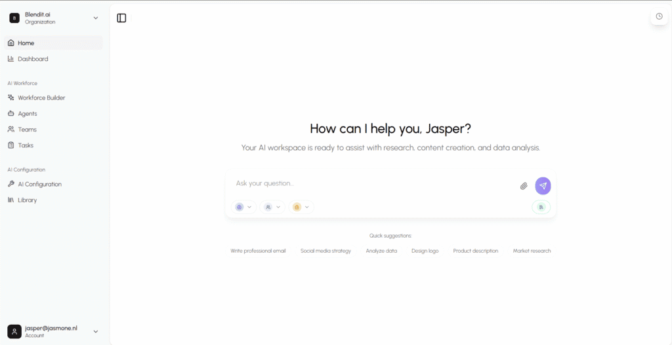Go to Home in the sidebar

[54, 43]
